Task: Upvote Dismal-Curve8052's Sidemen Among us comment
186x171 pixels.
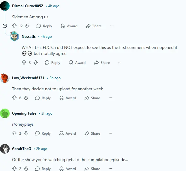Action: pos(14,26)
